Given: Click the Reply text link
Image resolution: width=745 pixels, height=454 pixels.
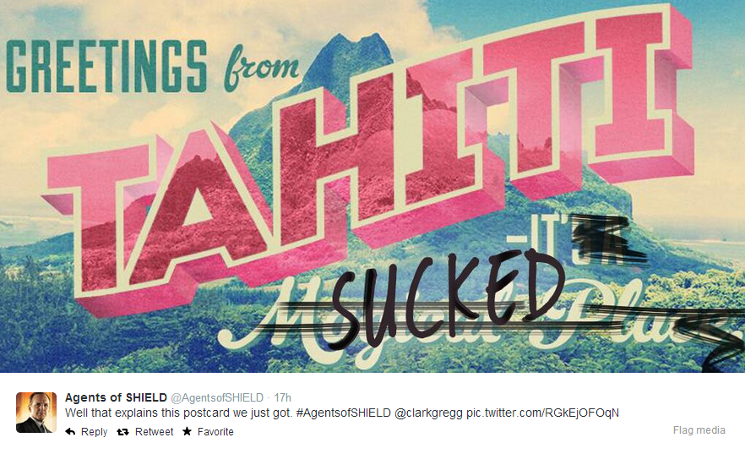Looking at the screenshot, I should 94,432.
